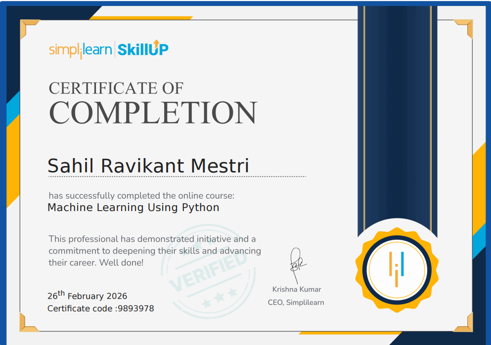This screenshot has width=491, height=345.
Task: Click the SkillUP logo
Action: 143,48
